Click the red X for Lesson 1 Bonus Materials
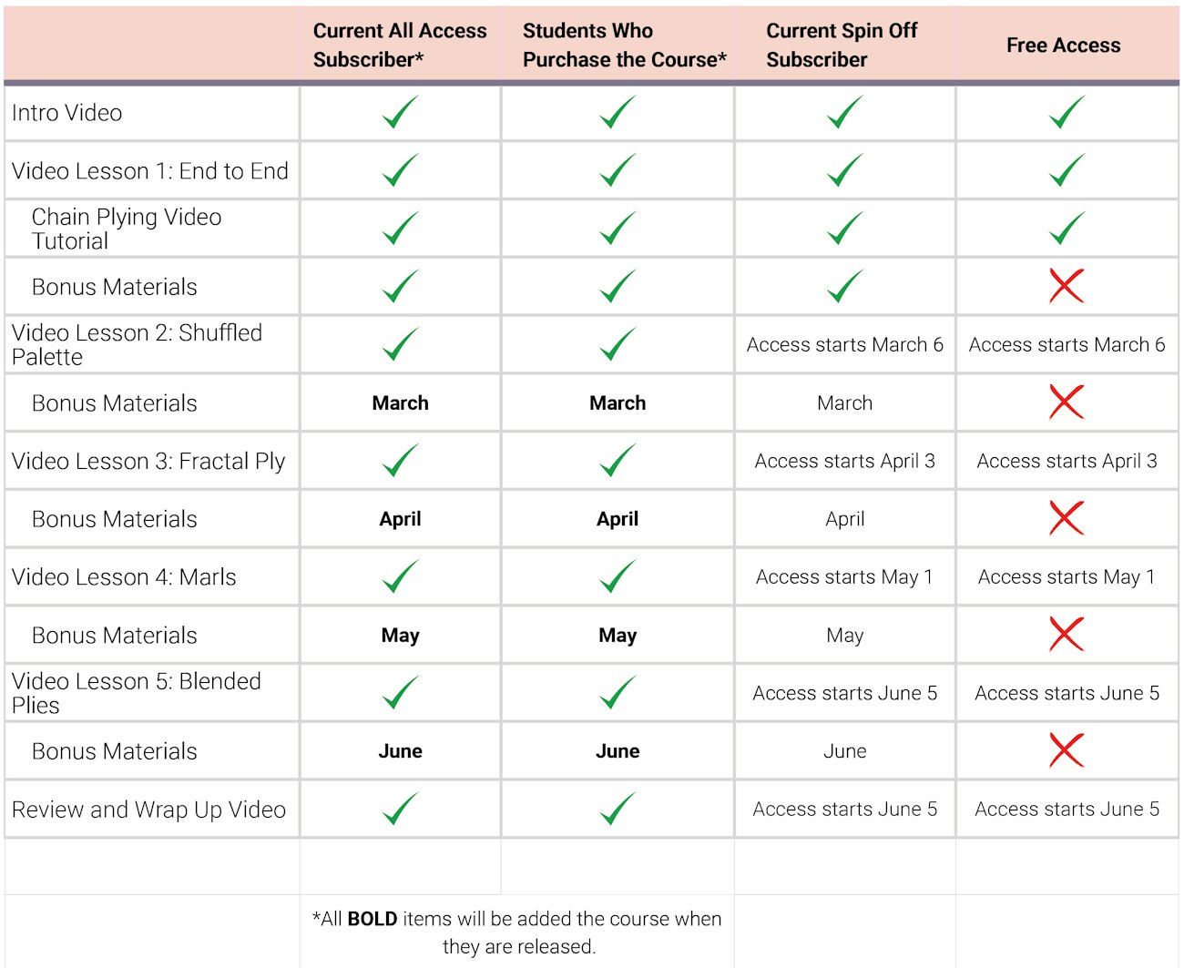Screen dimensions: 1184x968 pos(1067,287)
